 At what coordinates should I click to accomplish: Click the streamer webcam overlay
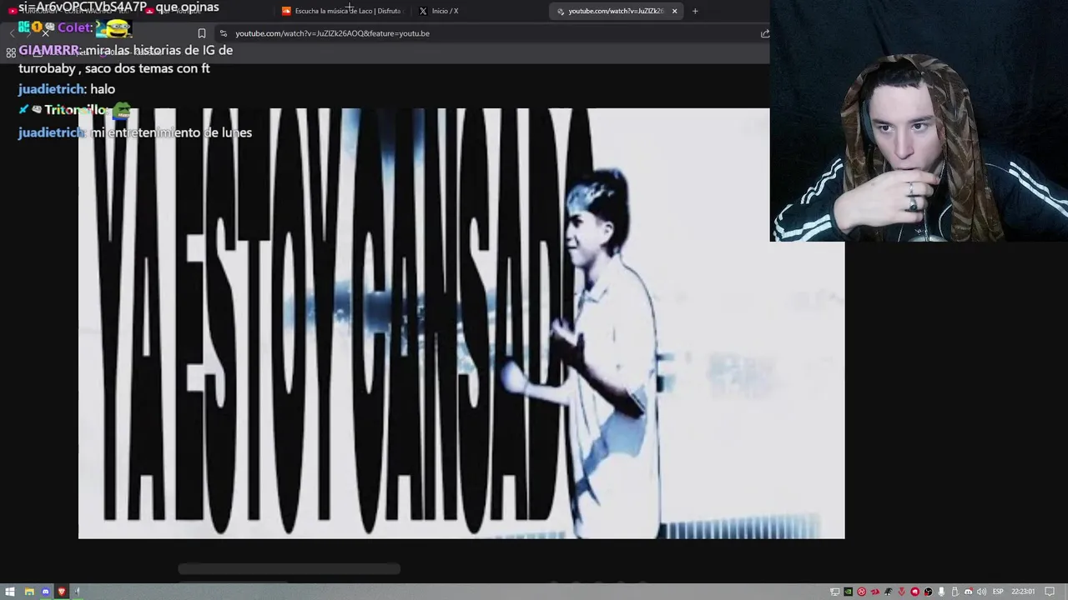tap(919, 121)
